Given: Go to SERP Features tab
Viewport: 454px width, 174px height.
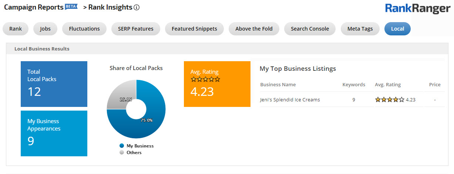Looking at the screenshot, I should (x=135, y=29).
